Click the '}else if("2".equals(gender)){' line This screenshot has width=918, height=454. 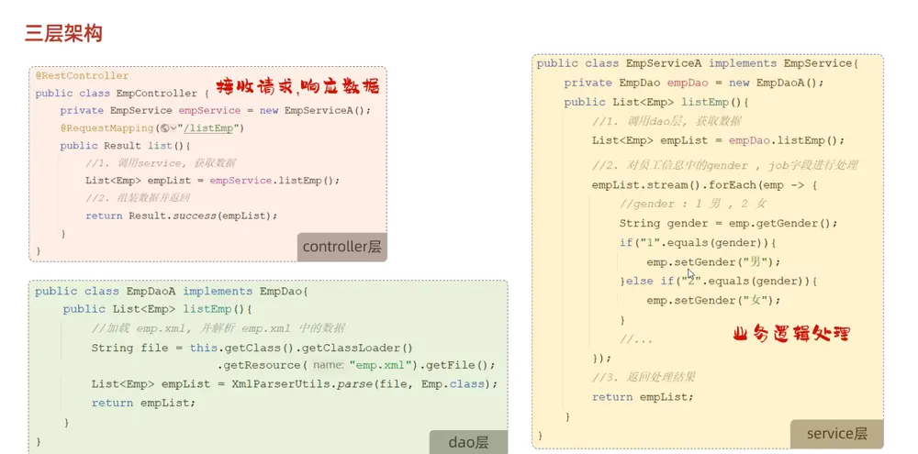(719, 282)
